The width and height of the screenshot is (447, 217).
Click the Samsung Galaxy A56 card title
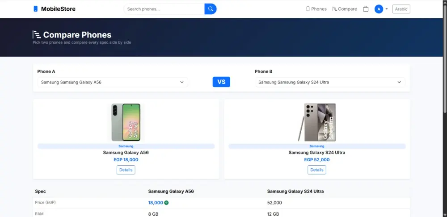point(126,153)
